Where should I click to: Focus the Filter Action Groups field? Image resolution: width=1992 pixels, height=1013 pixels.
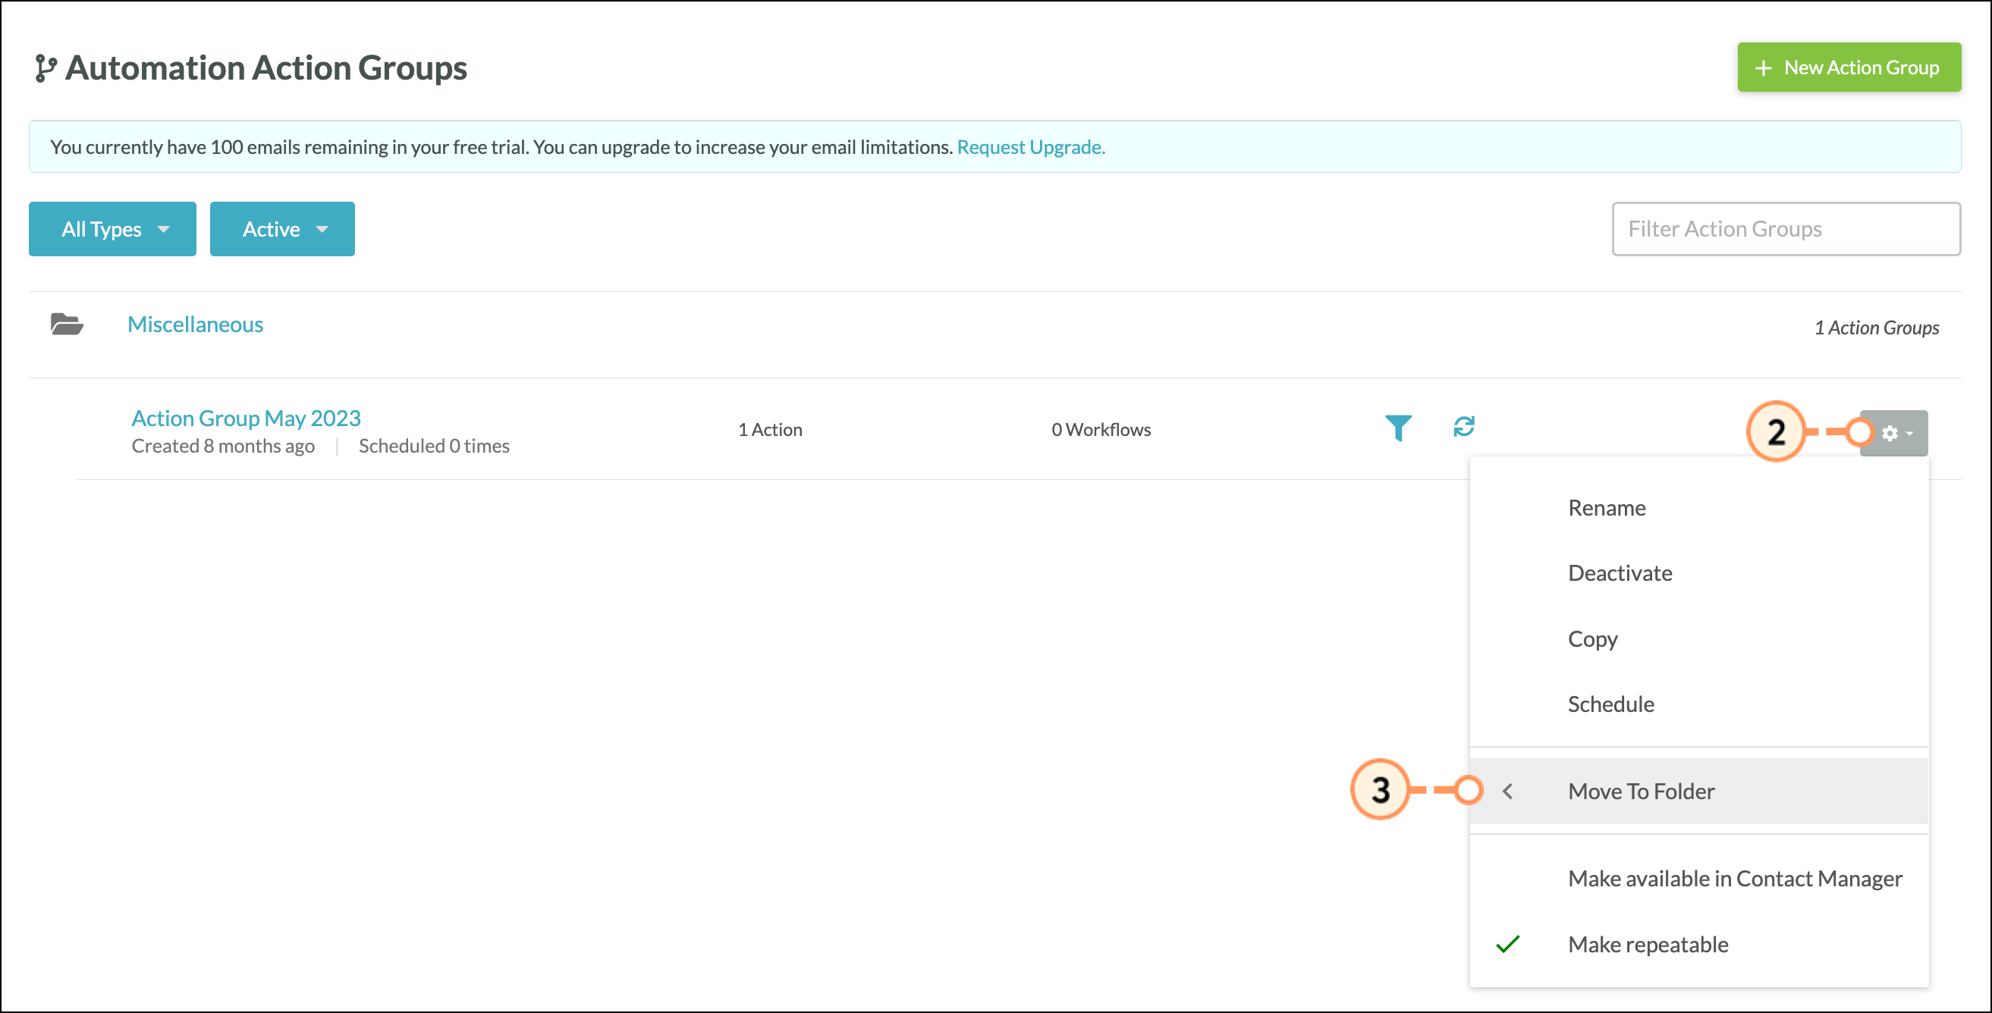pos(1786,229)
